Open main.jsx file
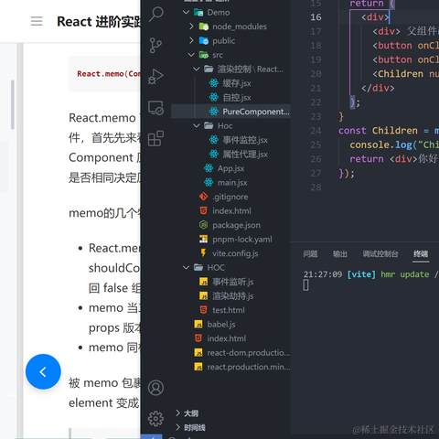The image size is (439, 439). (232, 183)
